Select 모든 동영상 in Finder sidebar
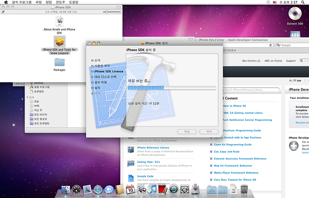The height and width of the screenshot is (198, 309). coord(39,119)
